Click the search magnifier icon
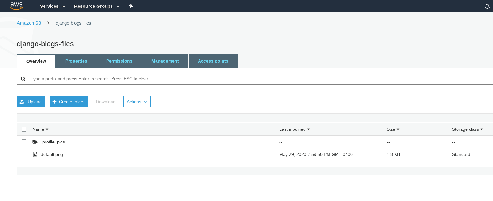 [x=23, y=79]
